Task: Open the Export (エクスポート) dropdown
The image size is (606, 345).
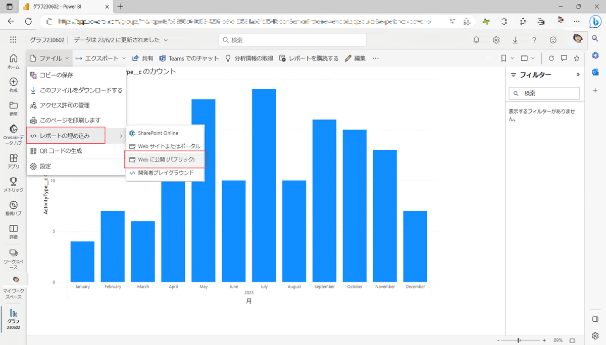Action: click(100, 59)
